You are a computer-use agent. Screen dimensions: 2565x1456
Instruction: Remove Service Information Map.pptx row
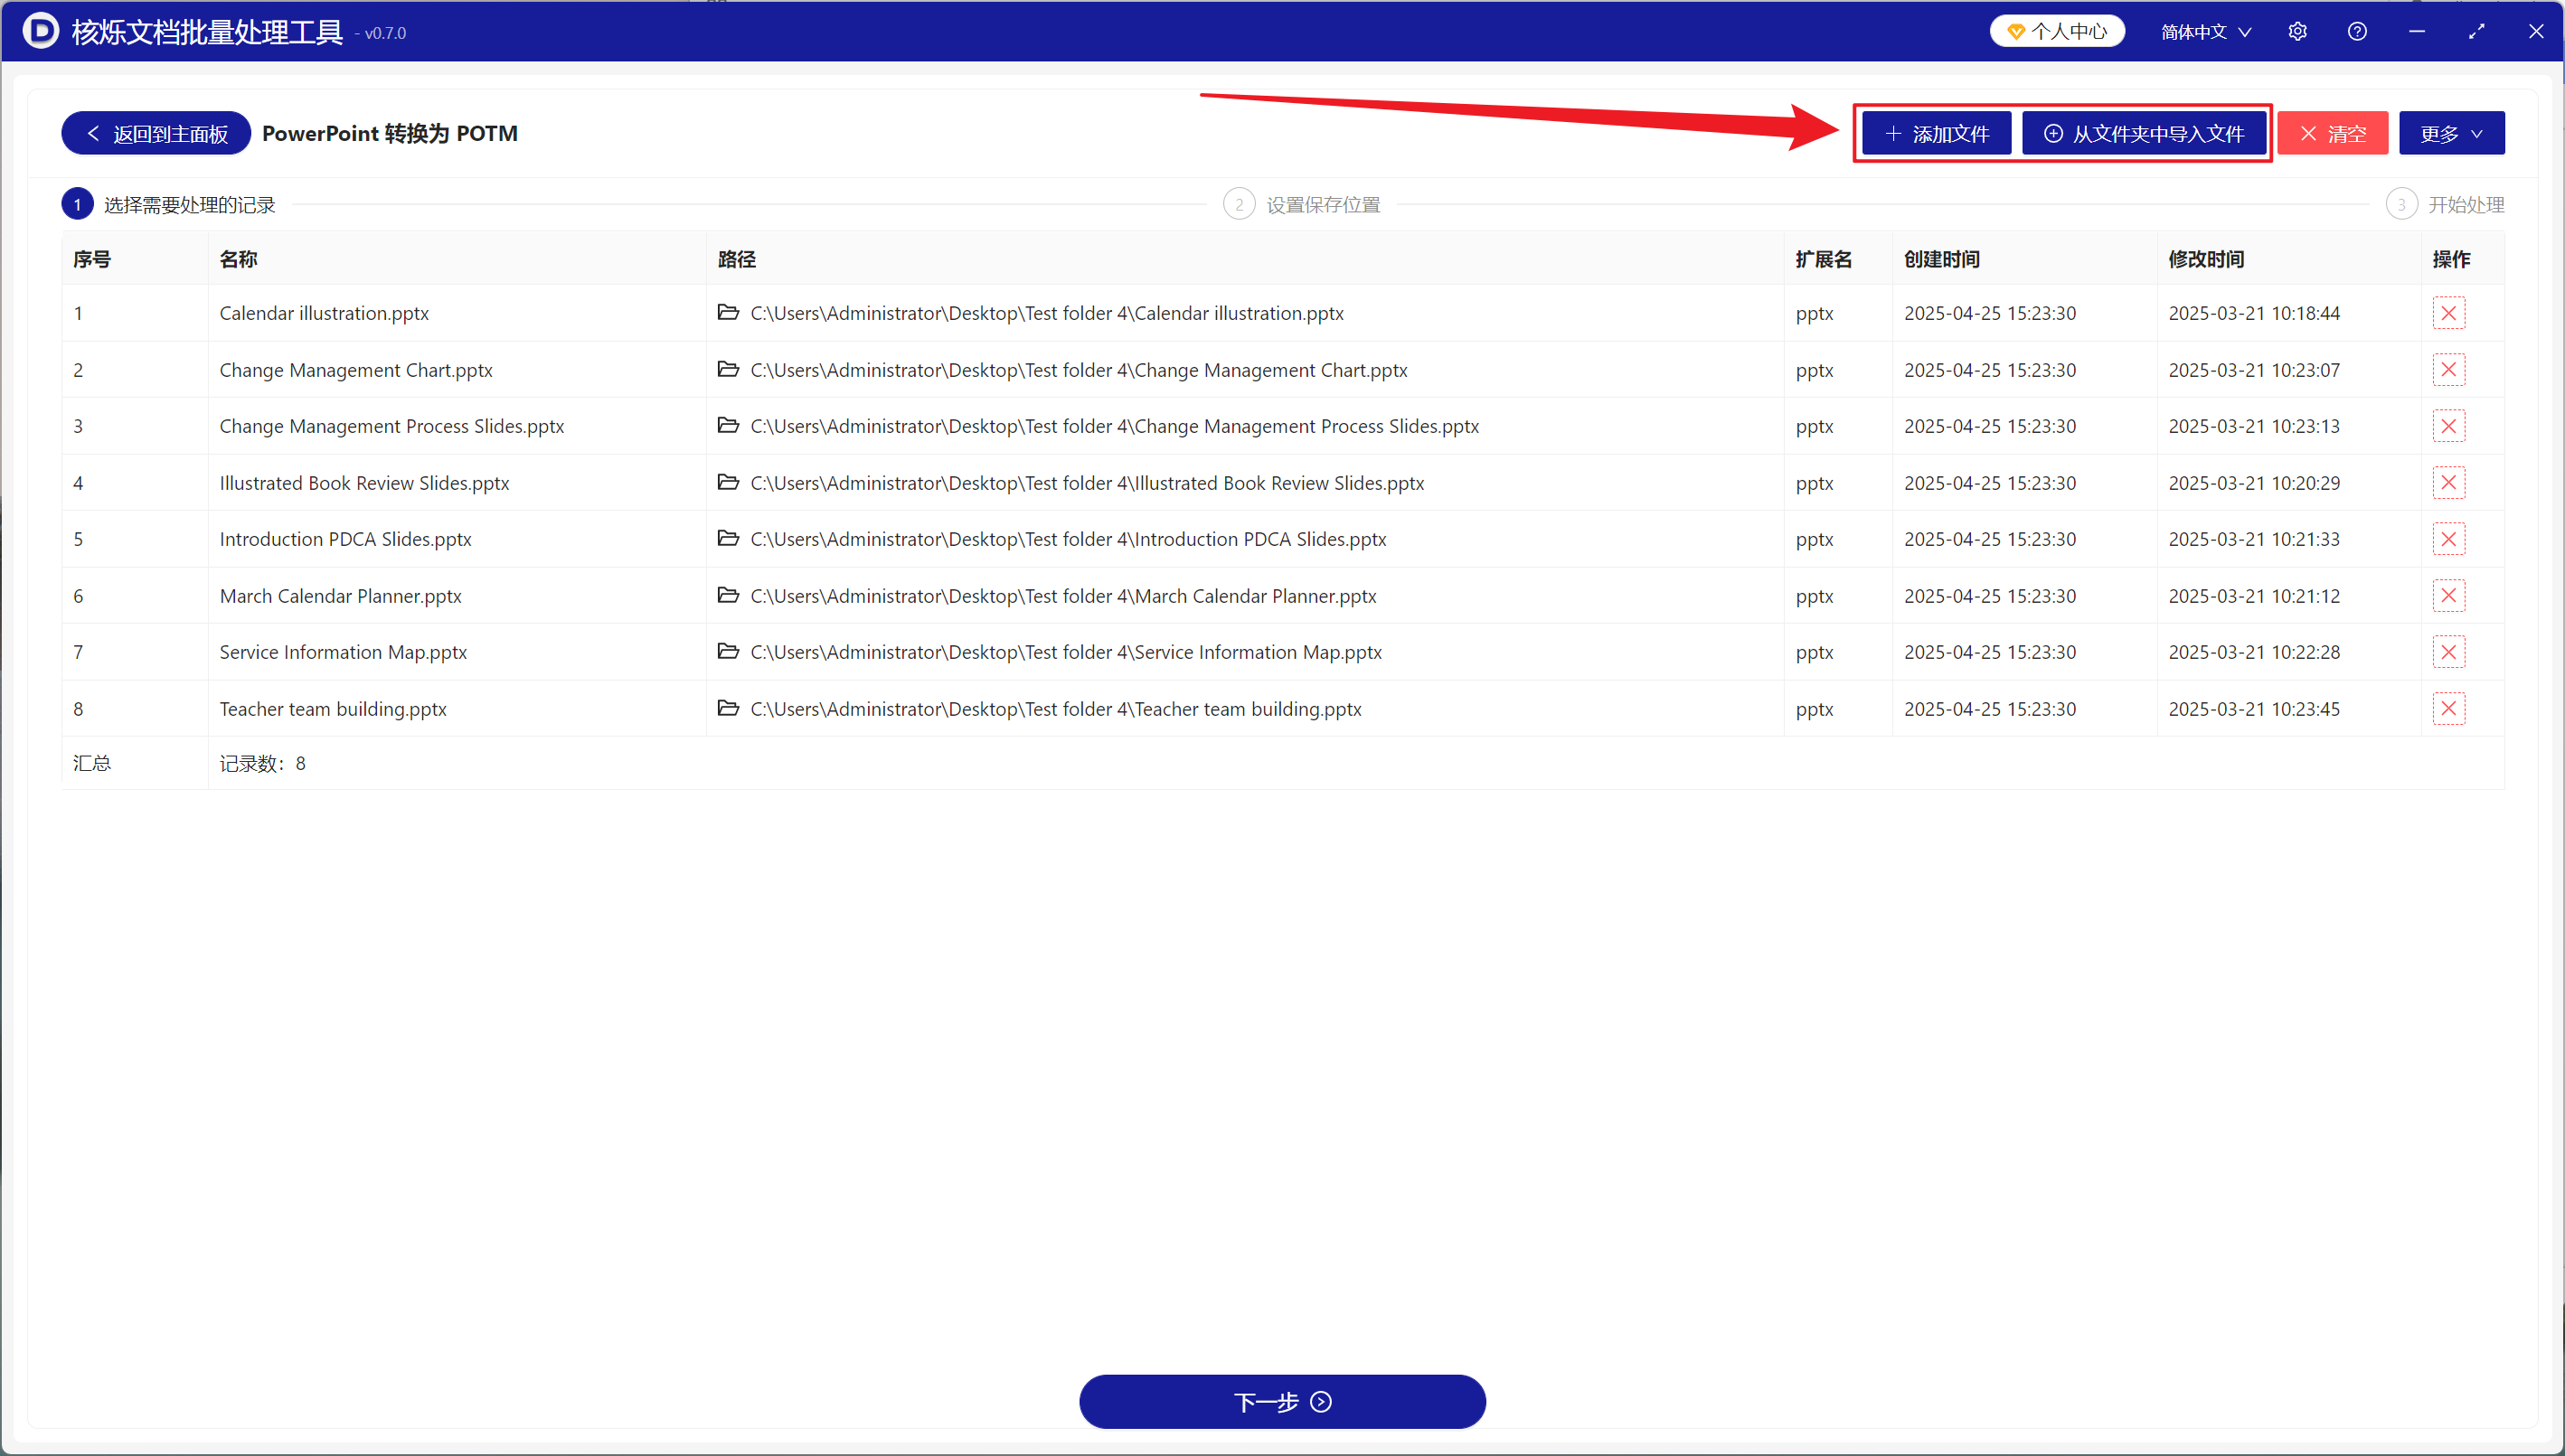pyautogui.click(x=2448, y=652)
